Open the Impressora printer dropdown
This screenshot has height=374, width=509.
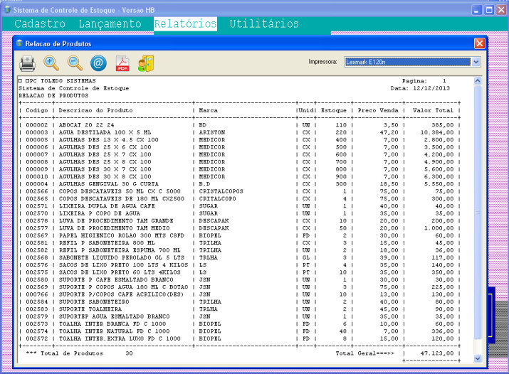tap(406, 62)
